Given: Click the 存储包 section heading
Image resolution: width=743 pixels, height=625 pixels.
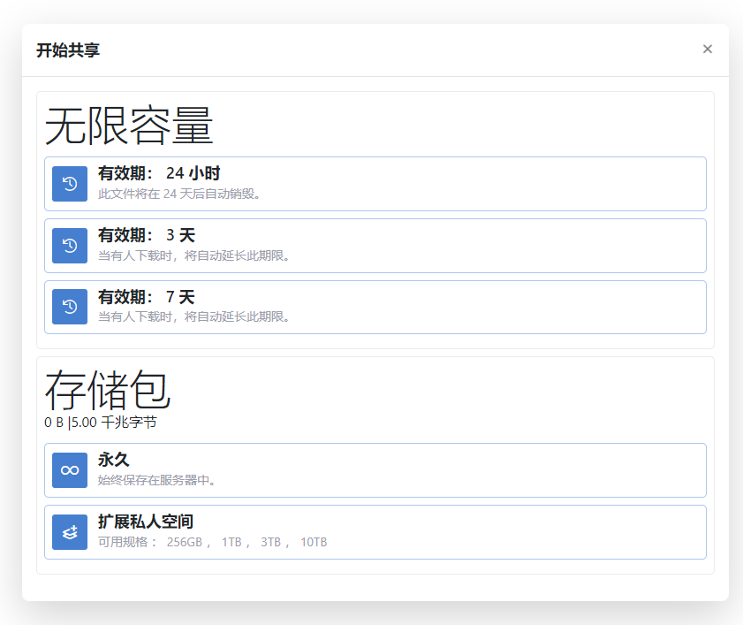Looking at the screenshot, I should 108,390.
